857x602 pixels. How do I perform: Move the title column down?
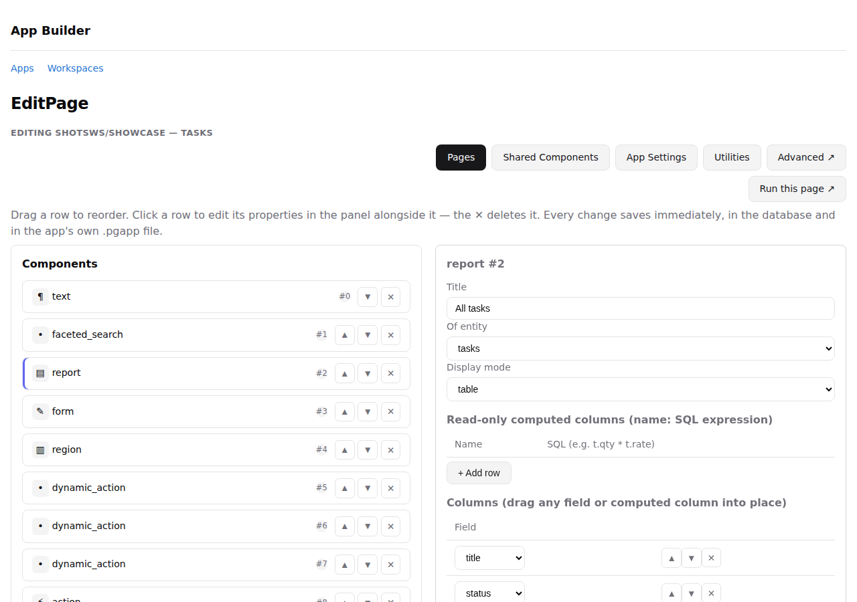[x=692, y=558]
